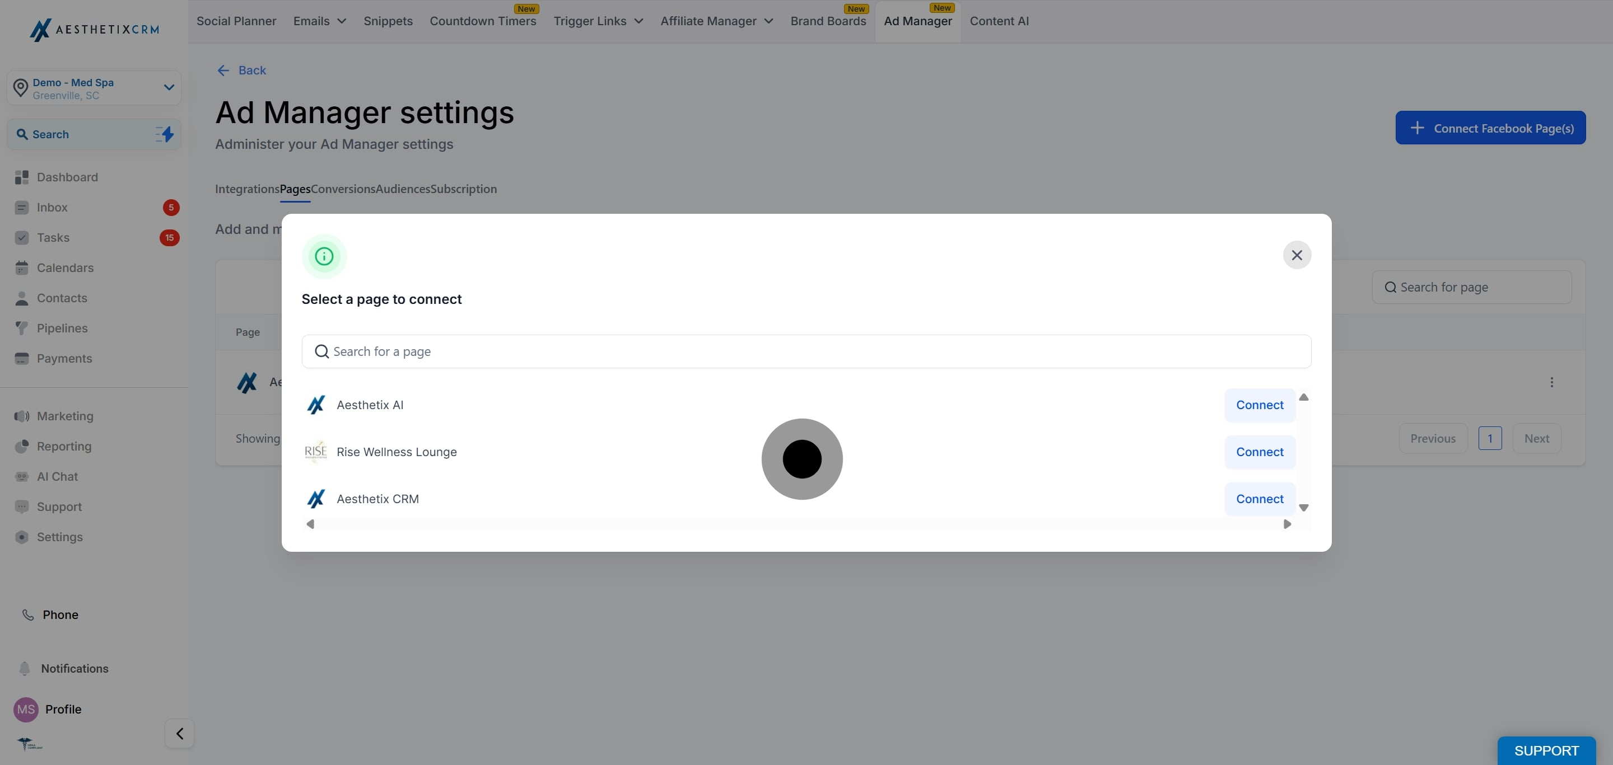Open Payments in the sidebar

(64, 358)
